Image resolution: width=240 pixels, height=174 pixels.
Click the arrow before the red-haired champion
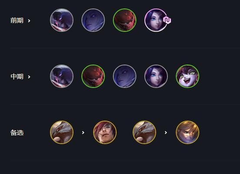83,133
